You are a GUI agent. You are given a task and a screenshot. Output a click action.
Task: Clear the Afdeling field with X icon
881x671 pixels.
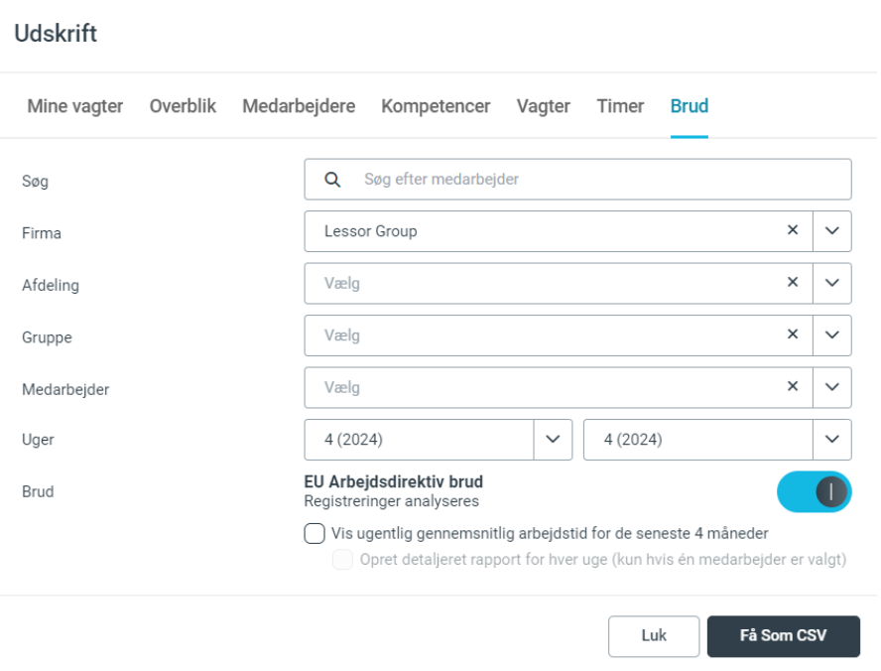tap(792, 283)
